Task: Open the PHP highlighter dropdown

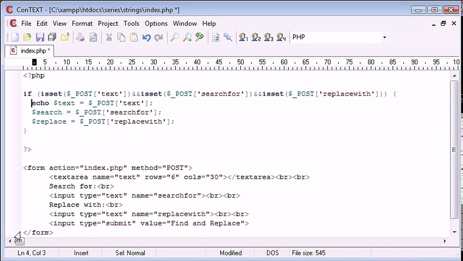Action: coord(384,37)
